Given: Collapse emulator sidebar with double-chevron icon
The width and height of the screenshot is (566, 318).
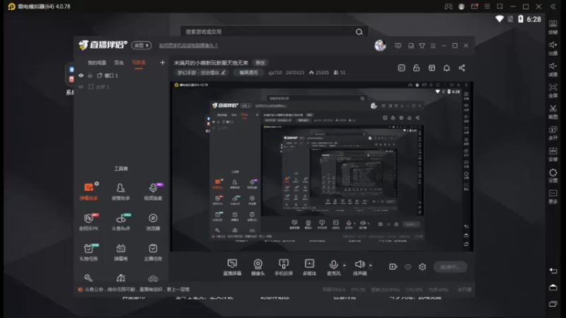Looking at the screenshot, I should click(553, 6).
